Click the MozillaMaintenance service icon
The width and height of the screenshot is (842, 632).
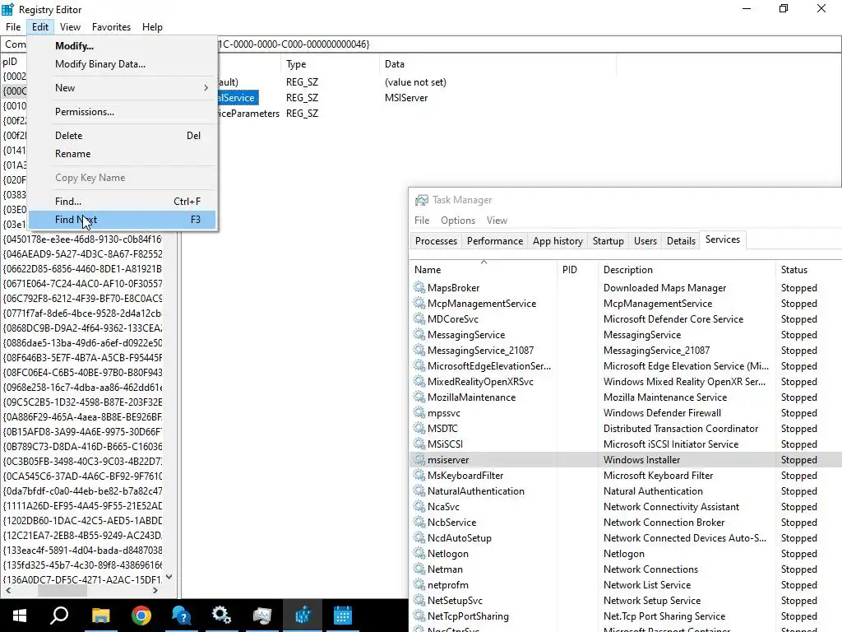[419, 397]
